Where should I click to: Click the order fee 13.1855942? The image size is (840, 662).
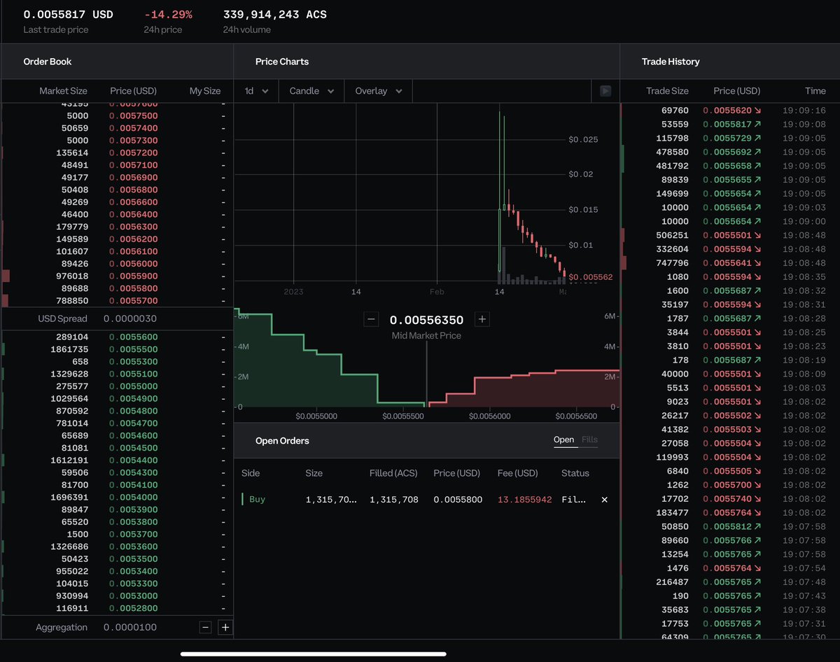[x=524, y=500]
